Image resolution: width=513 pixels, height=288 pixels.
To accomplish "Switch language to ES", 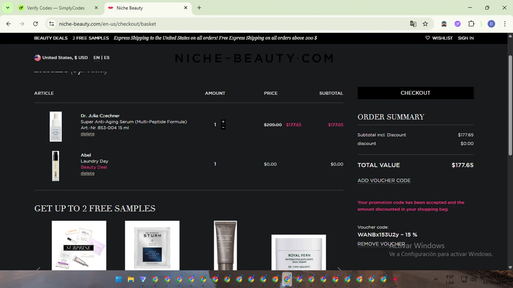I will (x=107, y=58).
